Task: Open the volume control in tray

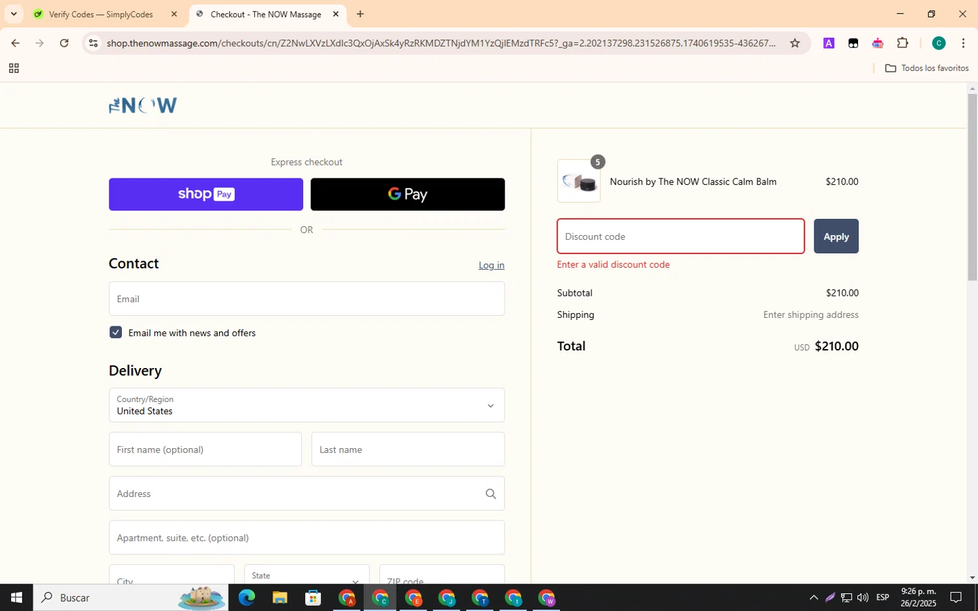Action: [x=863, y=597]
